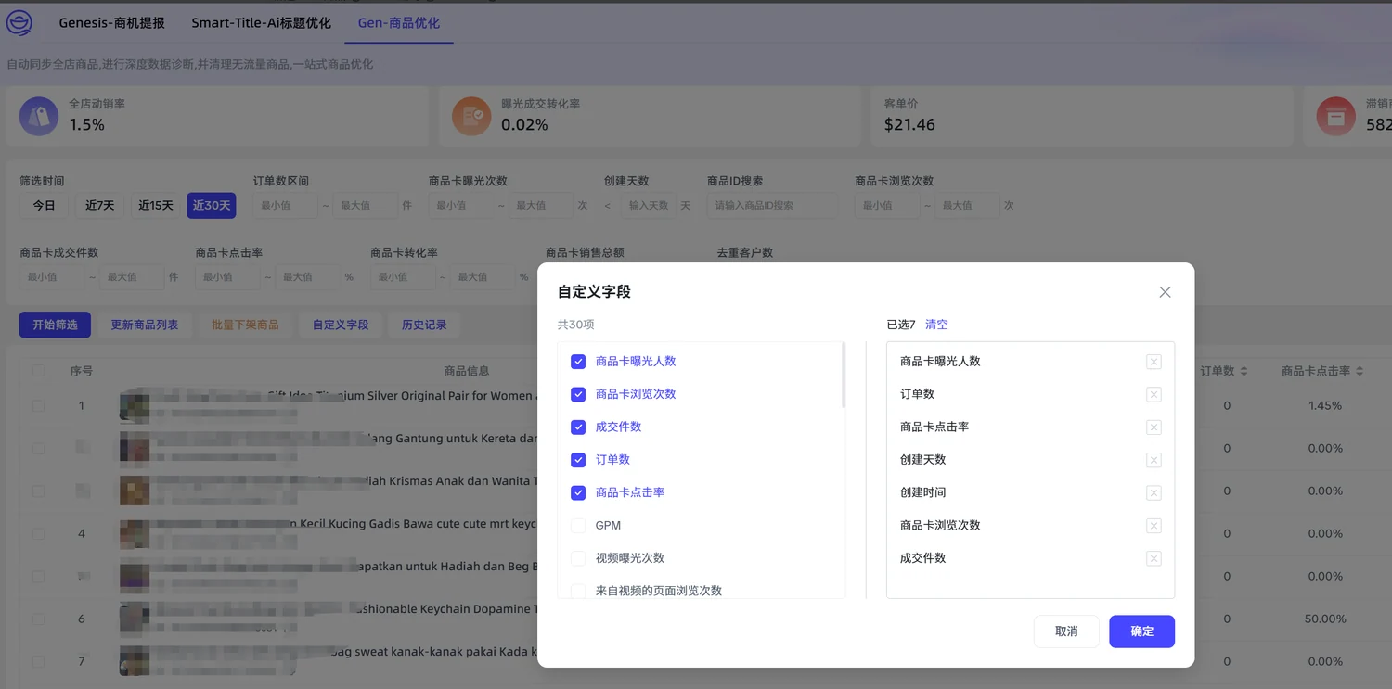Click the 全店动销率 card icon
Screen dimensions: 1392x689
point(39,116)
